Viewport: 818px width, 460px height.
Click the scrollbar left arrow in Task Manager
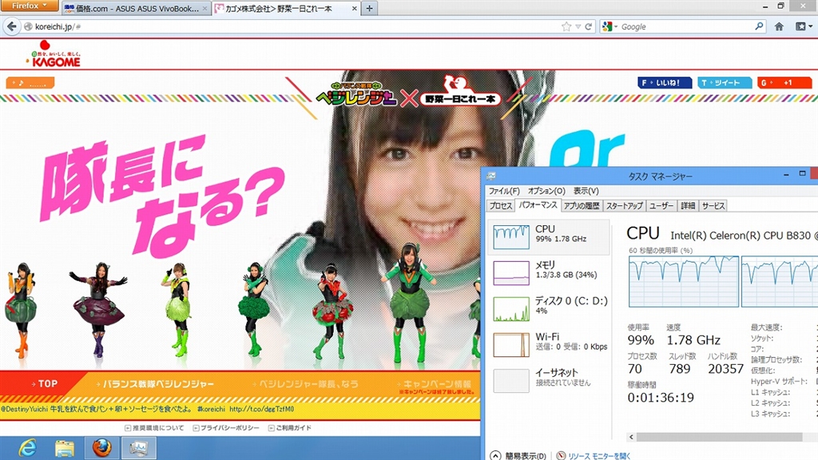(x=631, y=437)
